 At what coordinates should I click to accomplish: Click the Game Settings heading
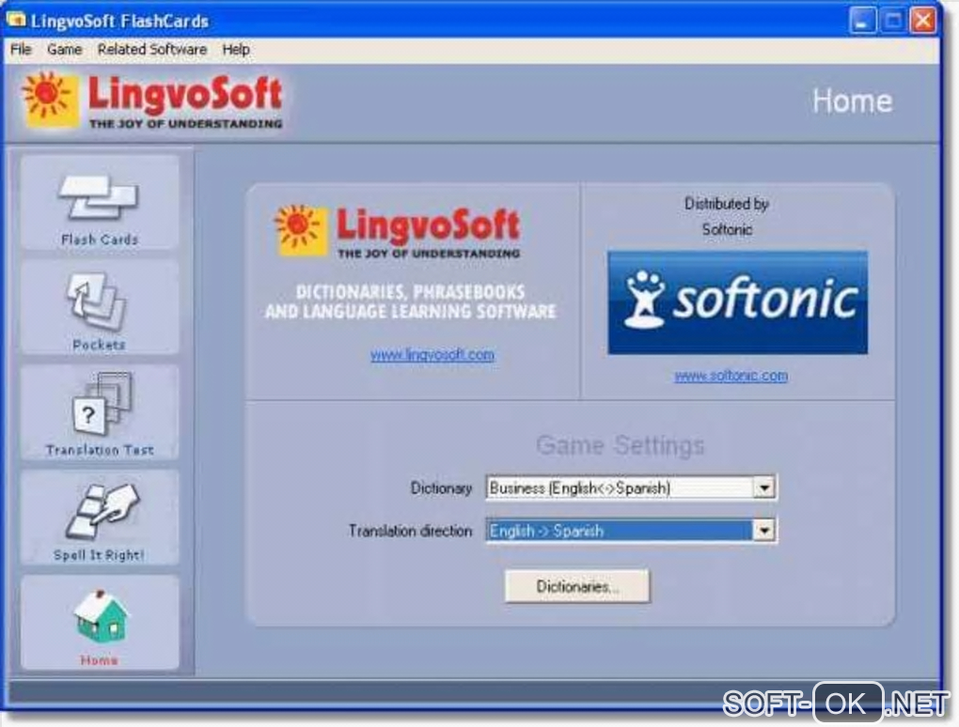[621, 445]
